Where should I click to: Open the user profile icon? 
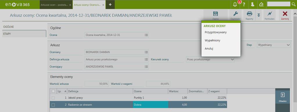tap(253, 5)
